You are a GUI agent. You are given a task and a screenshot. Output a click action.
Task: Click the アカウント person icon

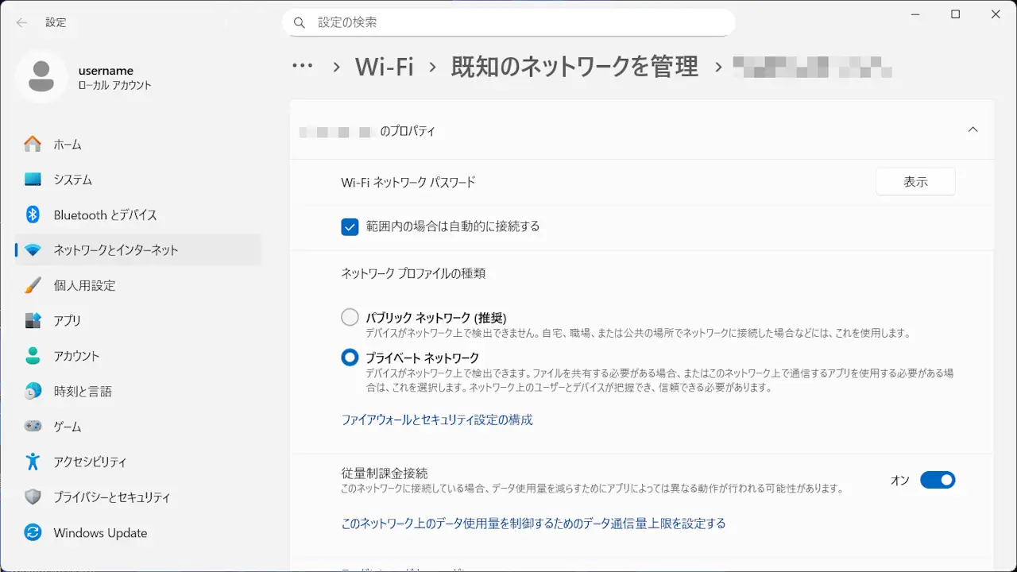[33, 356]
